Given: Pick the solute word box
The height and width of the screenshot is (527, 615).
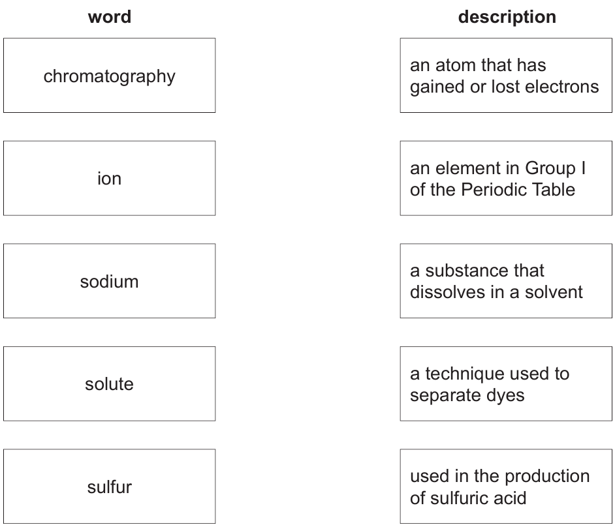Looking at the screenshot, I should coord(110,384).
